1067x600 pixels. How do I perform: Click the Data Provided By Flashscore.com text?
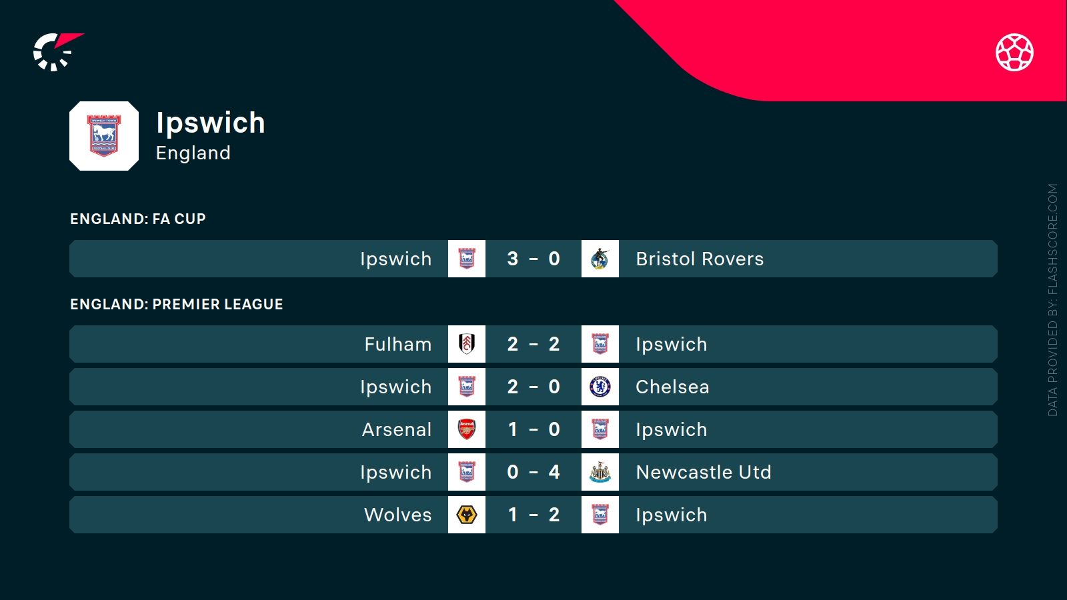(1052, 300)
